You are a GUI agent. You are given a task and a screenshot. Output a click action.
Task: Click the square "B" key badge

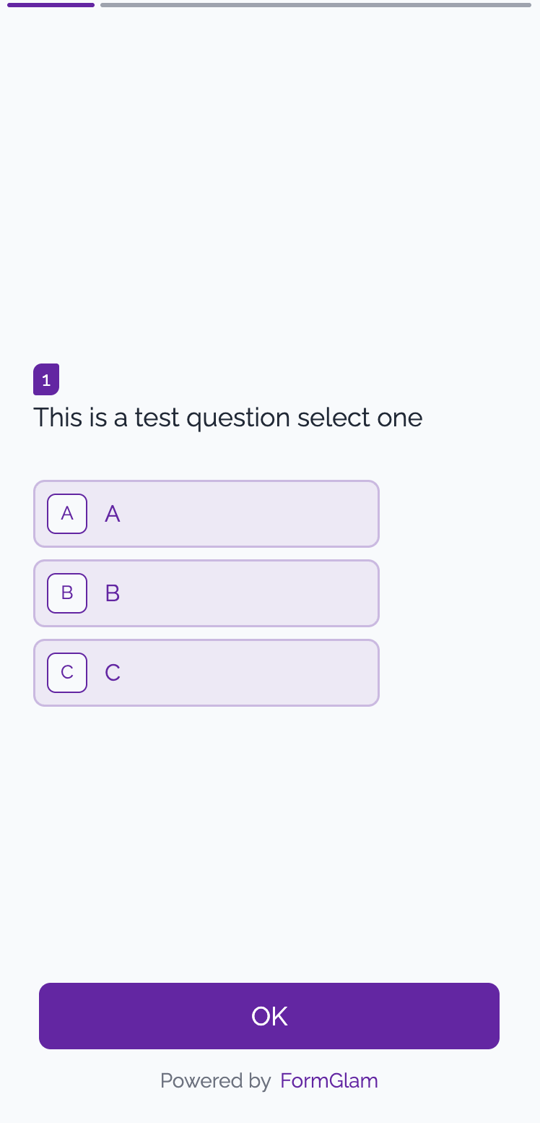coord(67,593)
